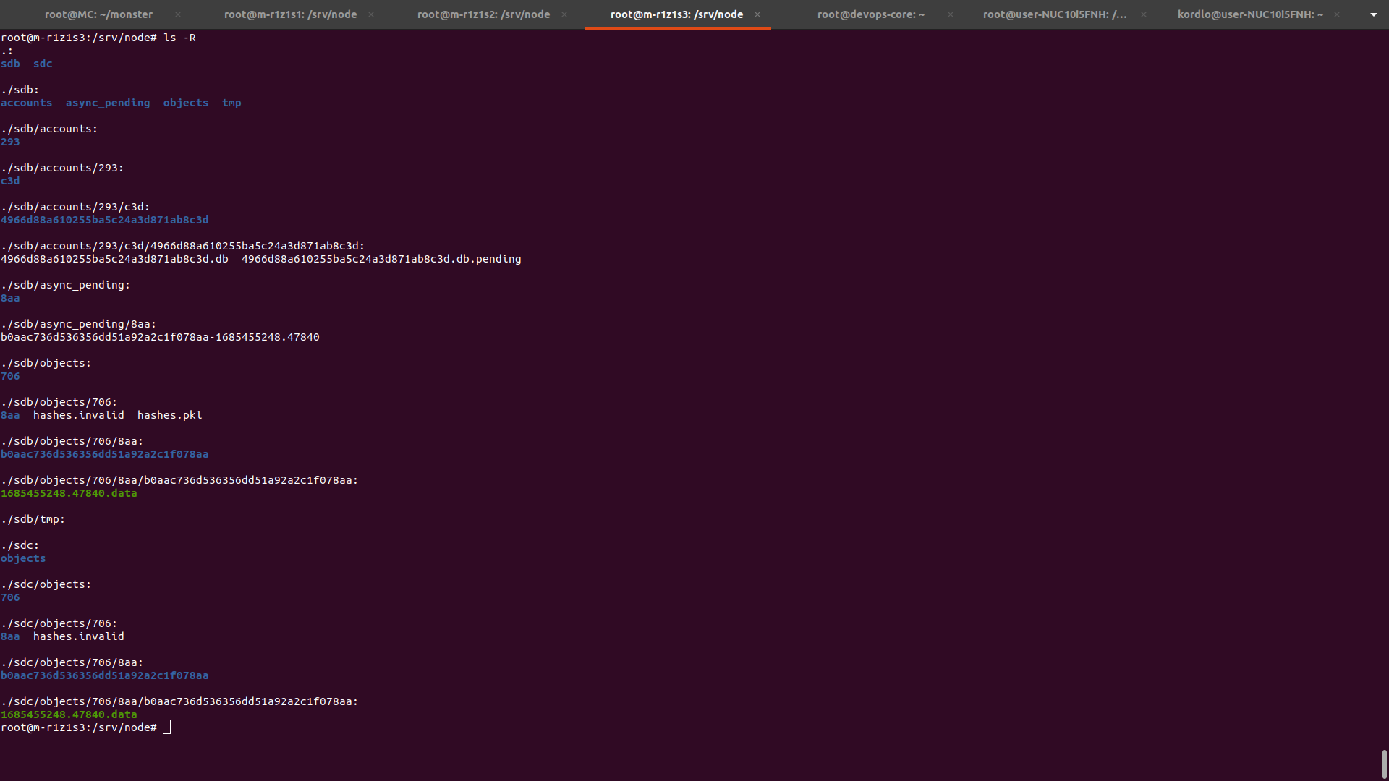Viewport: 1389px width, 781px height.
Task: Click the terminal scrollbar handle
Action: coord(1384,764)
